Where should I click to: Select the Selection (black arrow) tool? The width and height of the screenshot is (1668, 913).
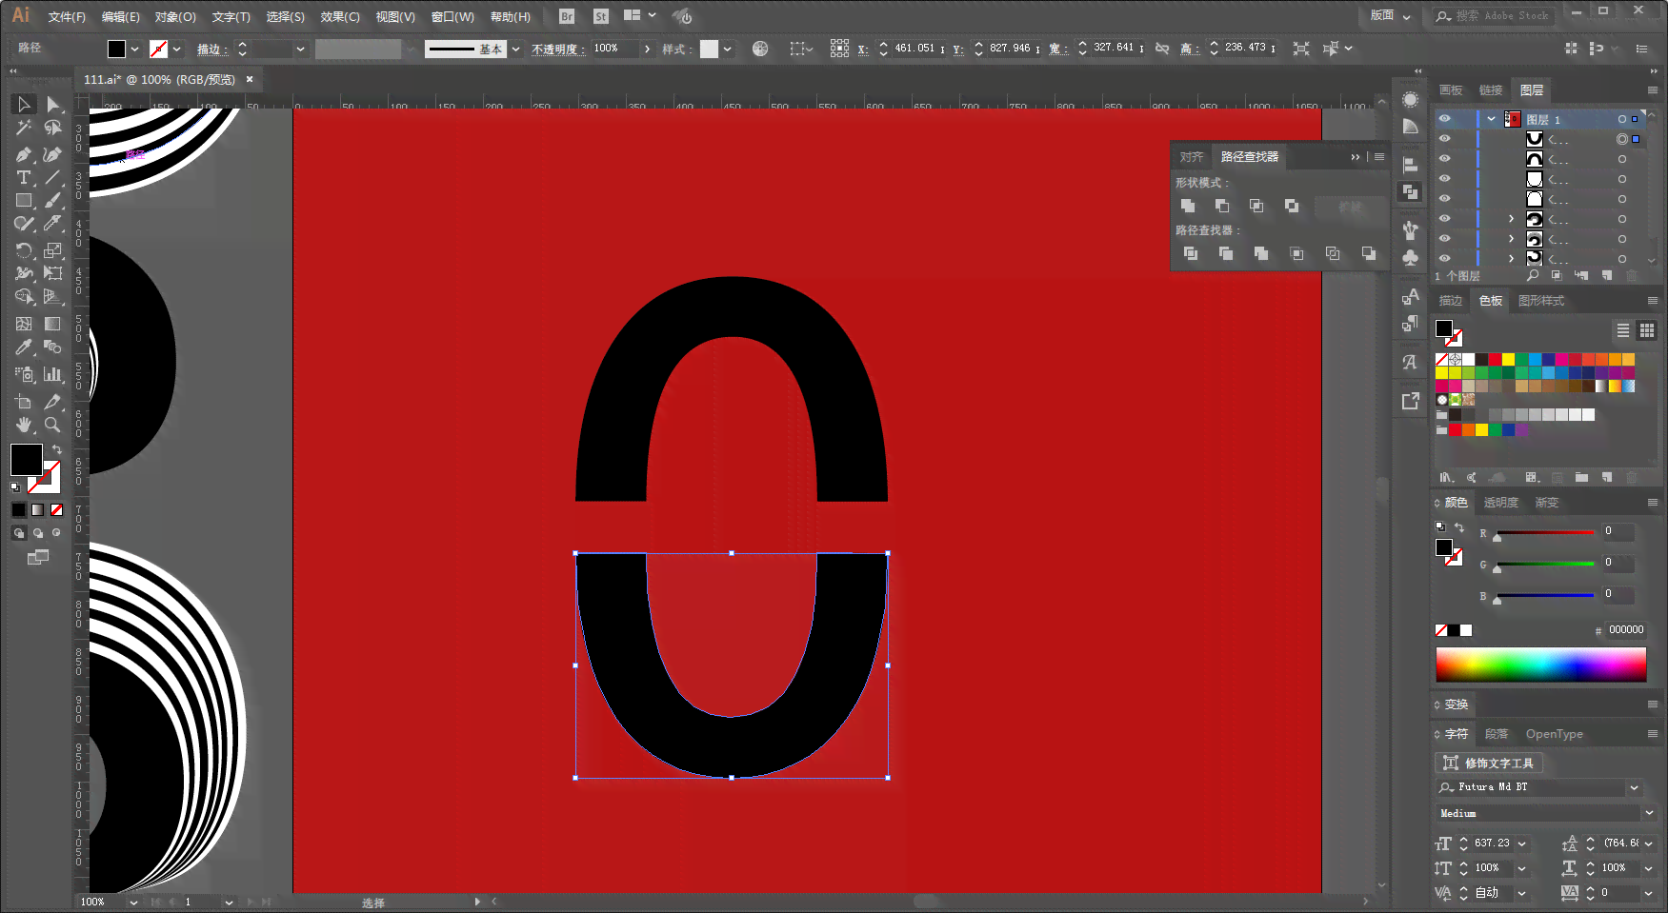(24, 104)
